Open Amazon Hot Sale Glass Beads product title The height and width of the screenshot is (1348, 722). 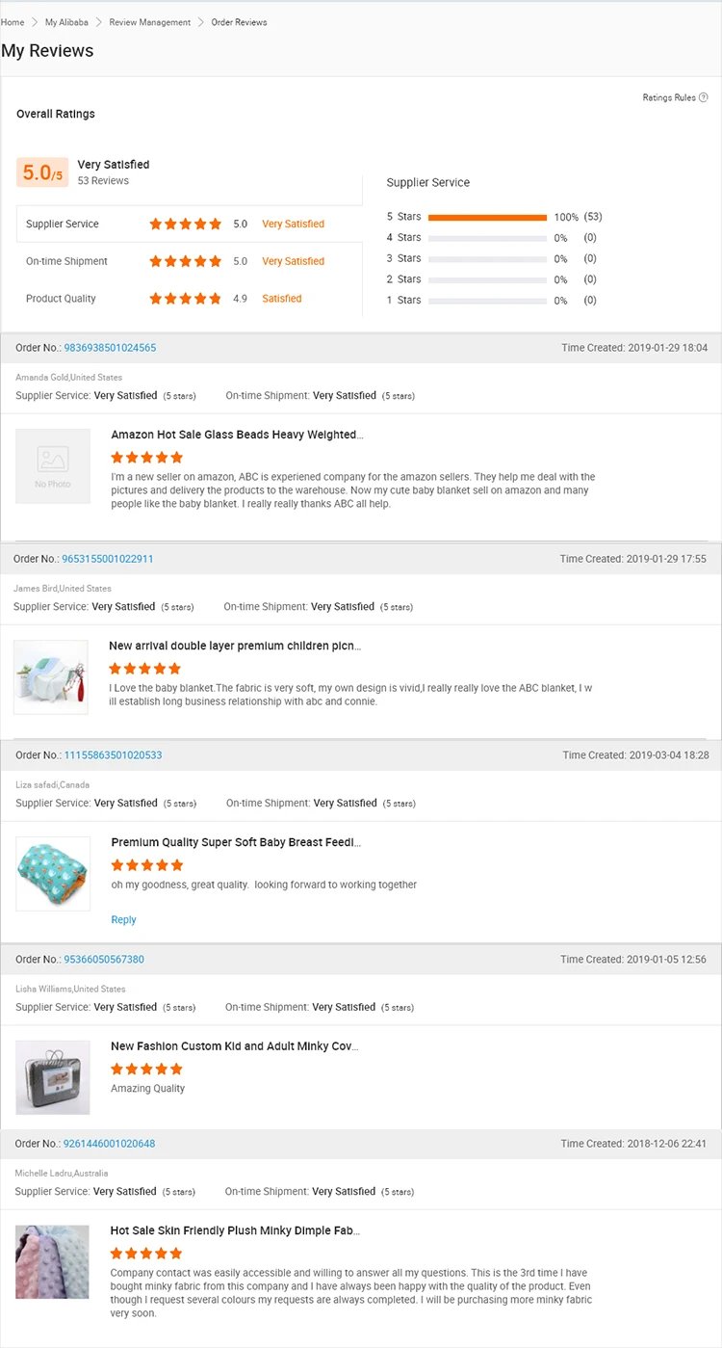[x=237, y=435]
